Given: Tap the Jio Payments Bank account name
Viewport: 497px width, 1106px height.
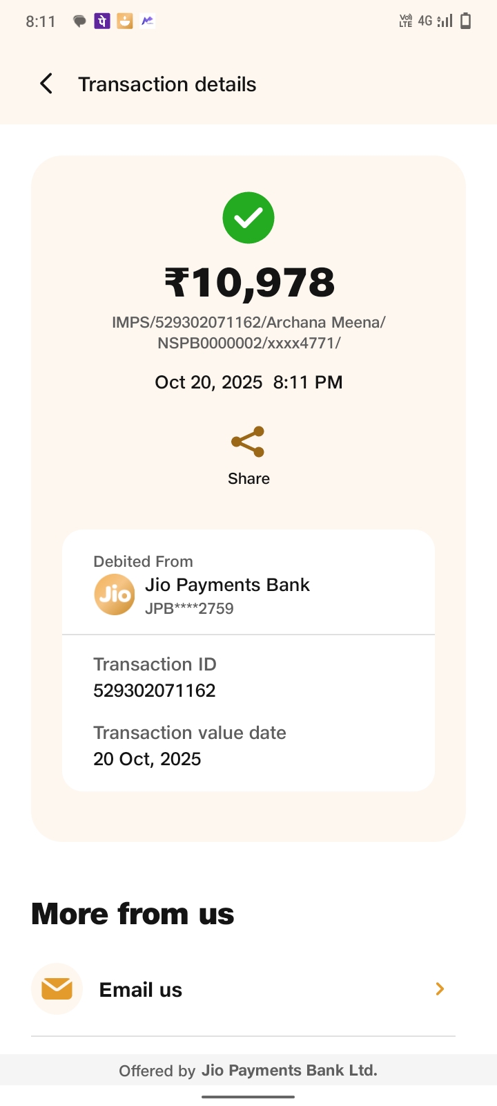Looking at the screenshot, I should point(227,585).
